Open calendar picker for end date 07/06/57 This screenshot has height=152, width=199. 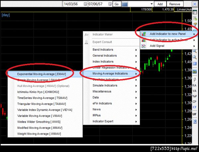pos(110,4)
